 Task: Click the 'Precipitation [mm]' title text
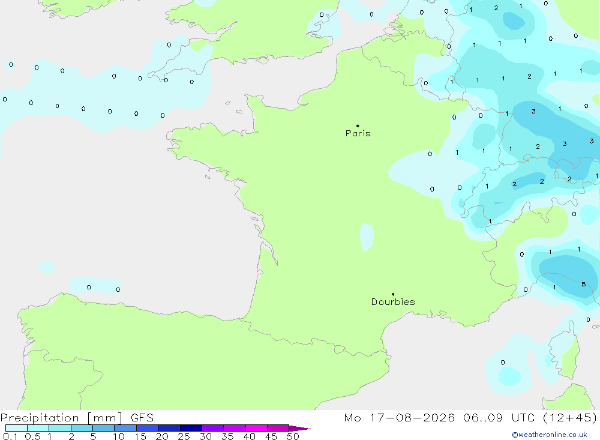tap(61, 418)
